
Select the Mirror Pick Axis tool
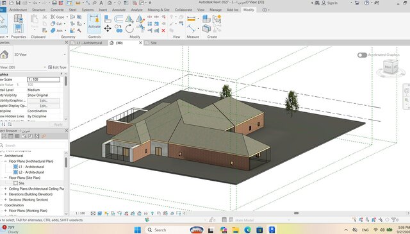129,19
